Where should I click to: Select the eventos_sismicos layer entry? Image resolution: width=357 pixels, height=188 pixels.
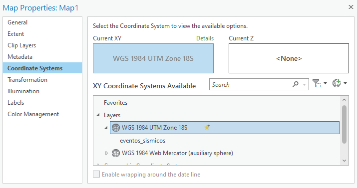click(142, 141)
